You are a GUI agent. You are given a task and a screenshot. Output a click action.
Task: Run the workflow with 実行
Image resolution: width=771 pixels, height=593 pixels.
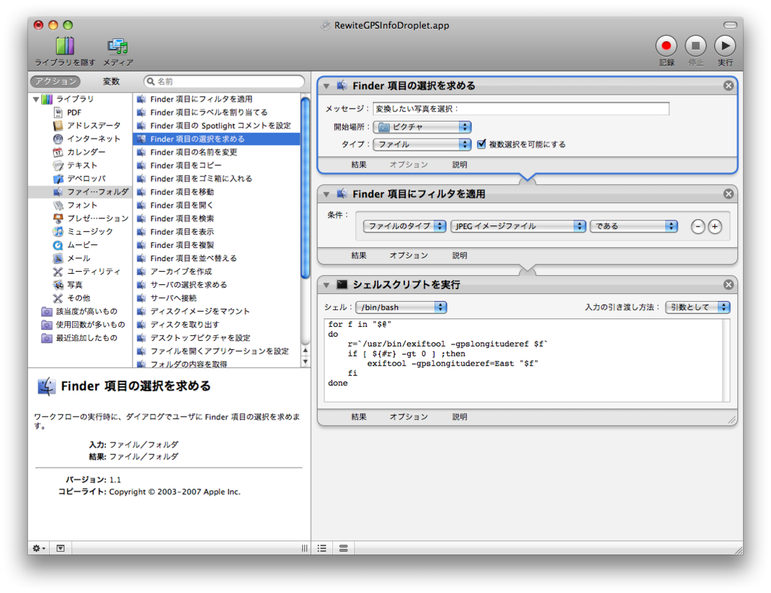tap(725, 46)
